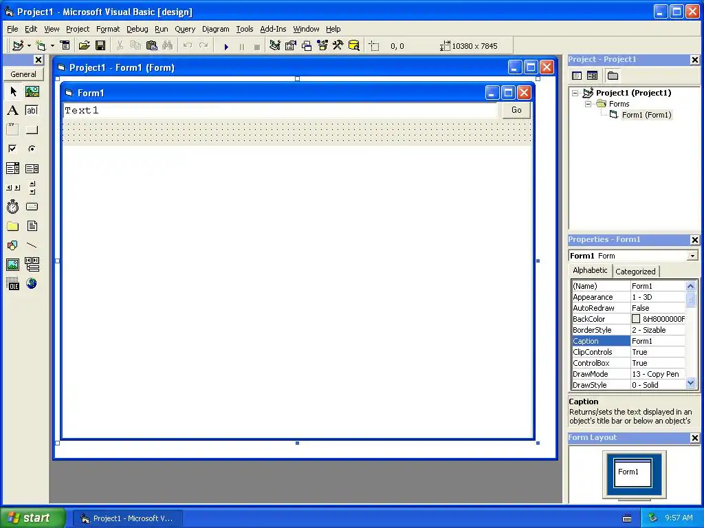This screenshot has width=704, height=528.
Task: Open the Debug menu
Action: click(x=137, y=29)
